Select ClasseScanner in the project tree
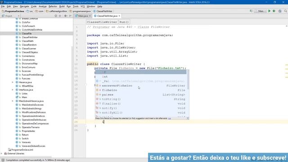This screenshot has height=162, width=288. tap(29, 49)
